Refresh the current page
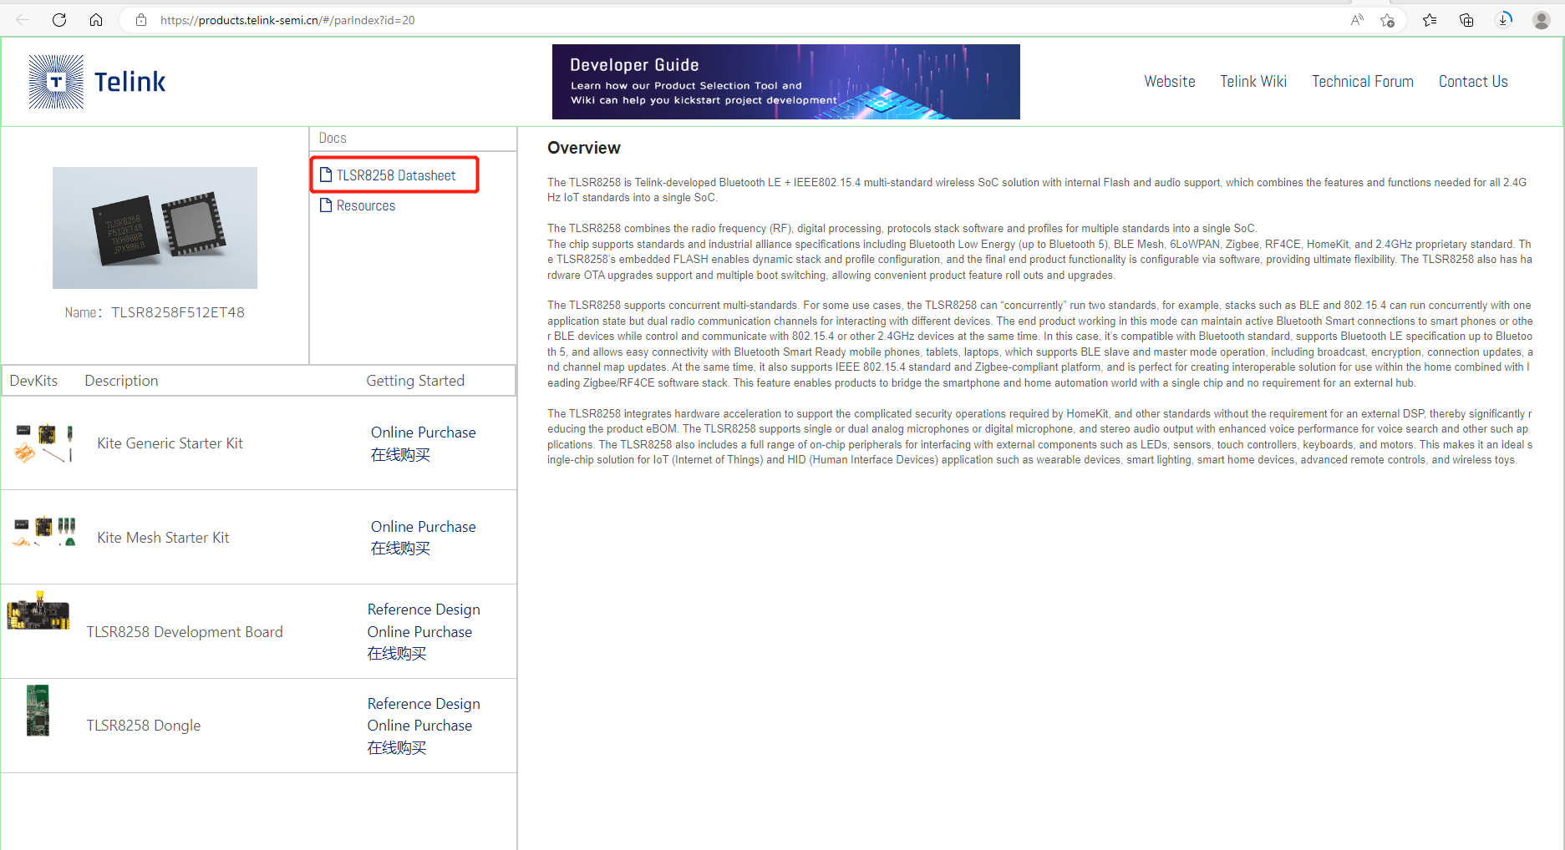The image size is (1565, 850). [58, 19]
